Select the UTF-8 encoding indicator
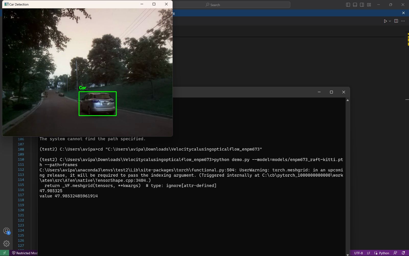Screen dimensions: 409x256 point(359,253)
